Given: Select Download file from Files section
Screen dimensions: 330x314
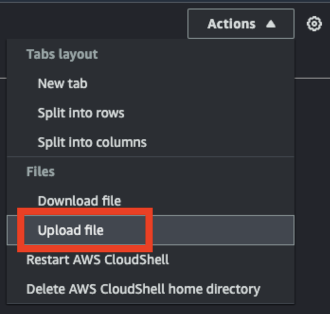Looking at the screenshot, I should (79, 200).
